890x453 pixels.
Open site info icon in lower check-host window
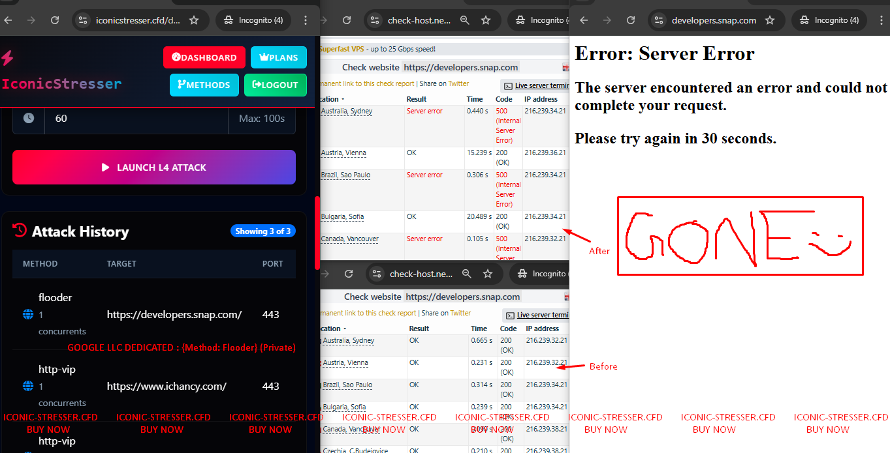(x=376, y=274)
